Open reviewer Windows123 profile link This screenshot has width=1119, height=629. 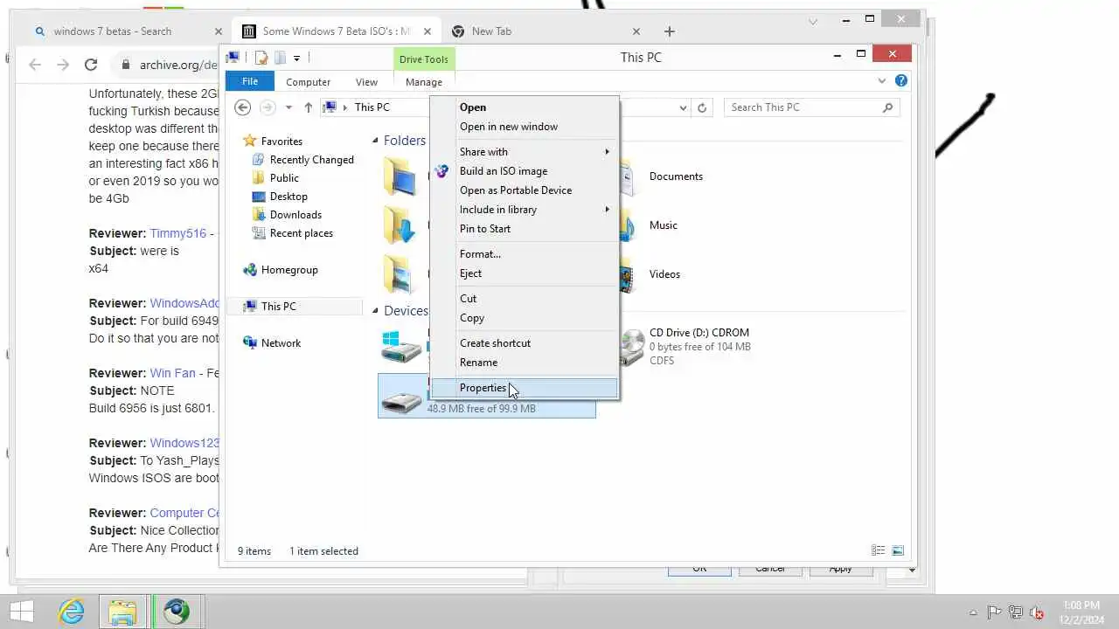pos(184,443)
